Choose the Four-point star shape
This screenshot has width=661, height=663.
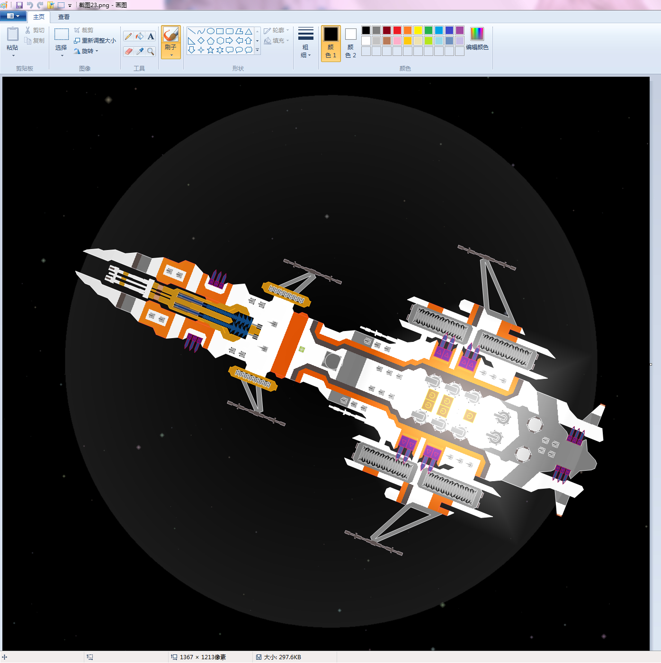(201, 50)
